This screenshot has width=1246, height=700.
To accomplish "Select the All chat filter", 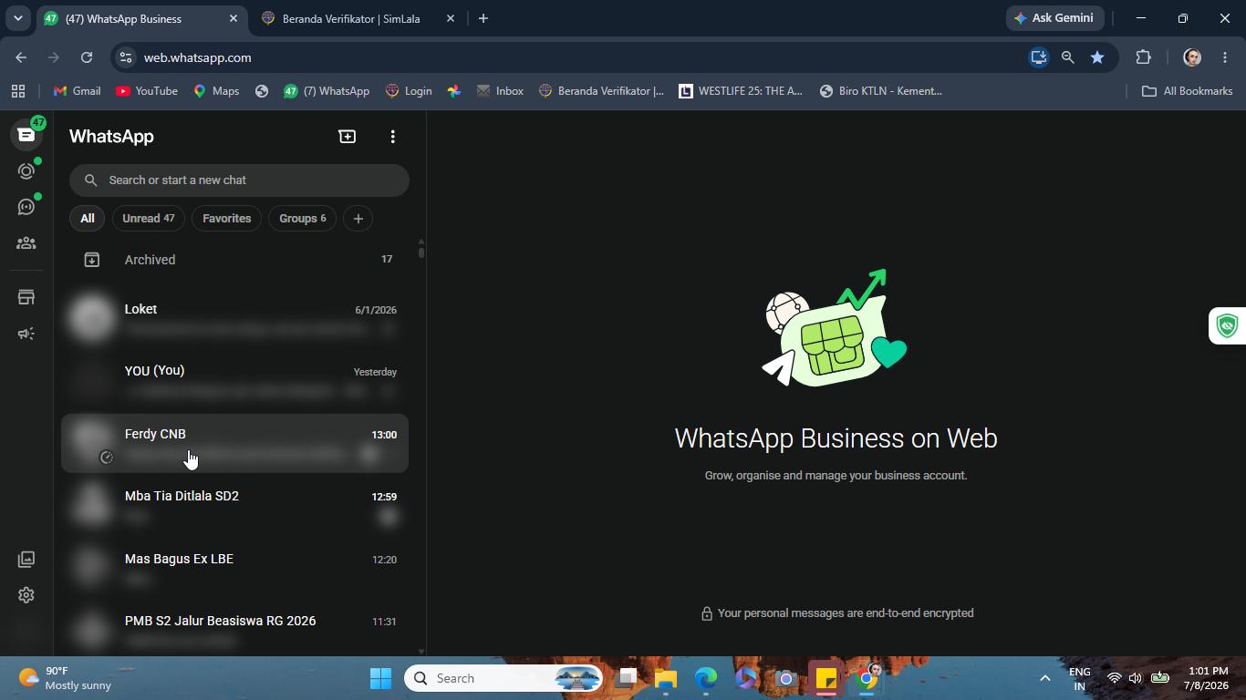I will tap(88, 219).
